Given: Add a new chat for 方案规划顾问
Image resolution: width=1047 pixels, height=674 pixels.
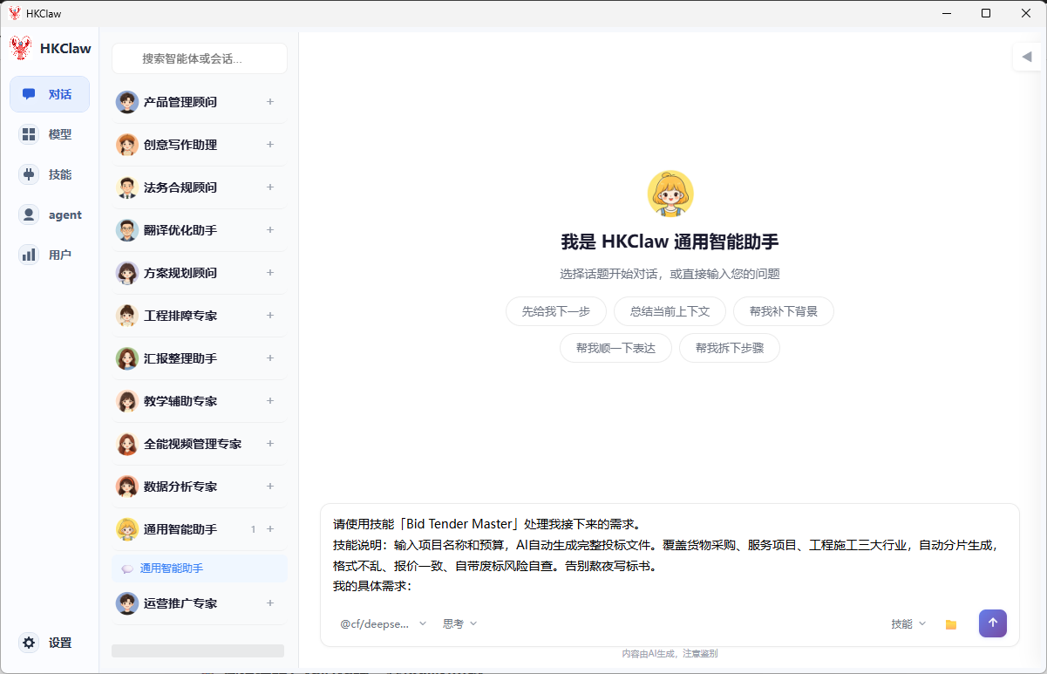Looking at the screenshot, I should [270, 273].
